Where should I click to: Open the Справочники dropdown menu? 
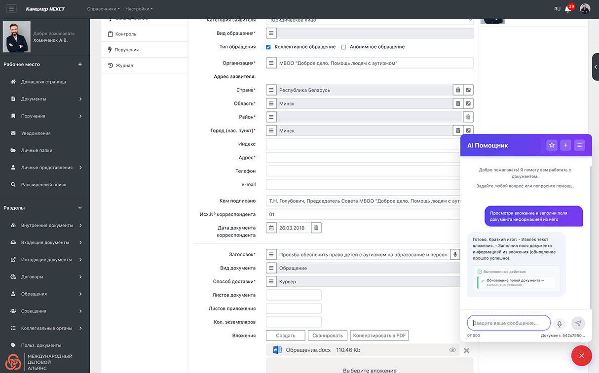click(x=103, y=9)
